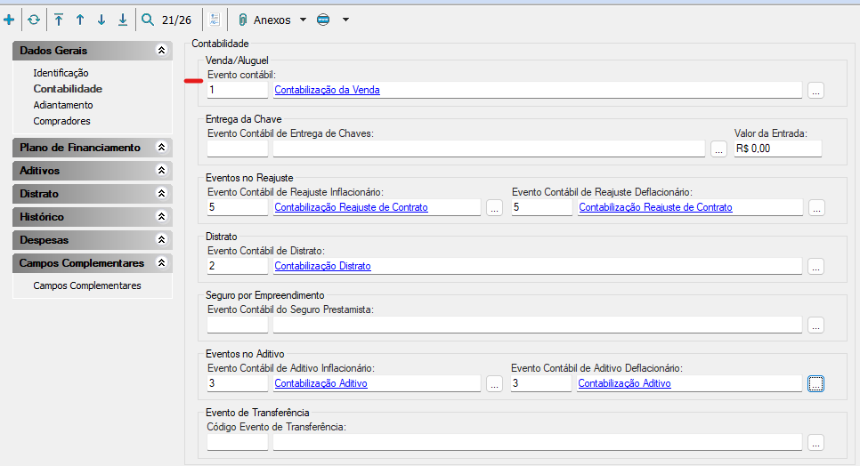
Task: Click the Evento contábil code field
Action: pos(238,90)
